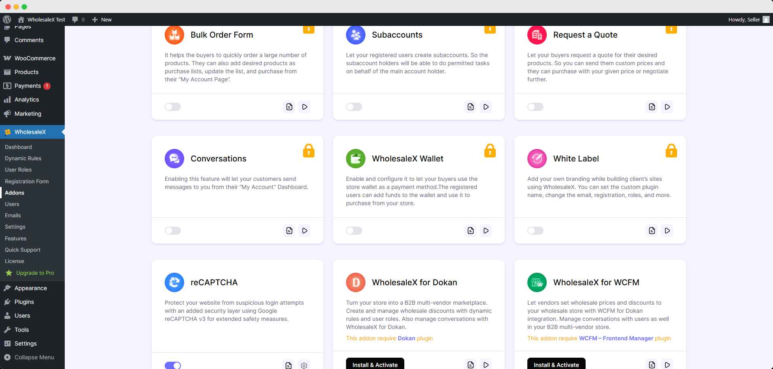Click the WholesaleX Wallet green icon
773x369 pixels.
(356, 159)
